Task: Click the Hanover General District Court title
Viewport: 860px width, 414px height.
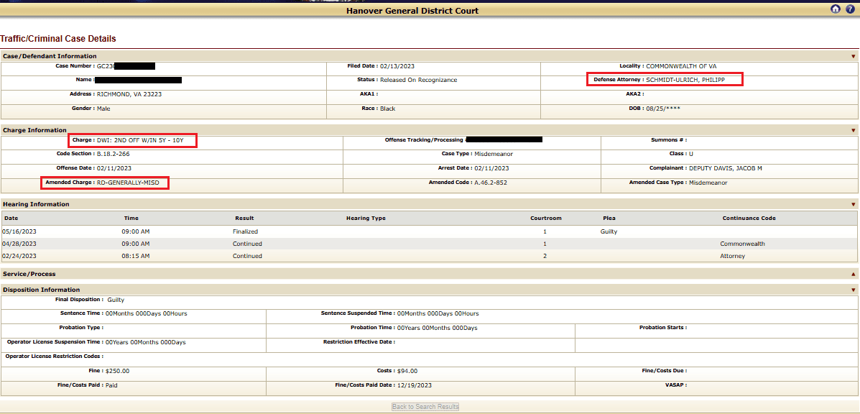Action: pos(412,11)
